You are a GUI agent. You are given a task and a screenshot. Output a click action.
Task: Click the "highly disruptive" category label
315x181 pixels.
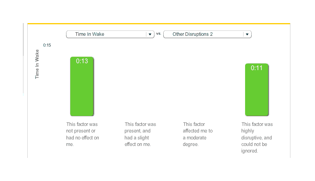[257, 137]
